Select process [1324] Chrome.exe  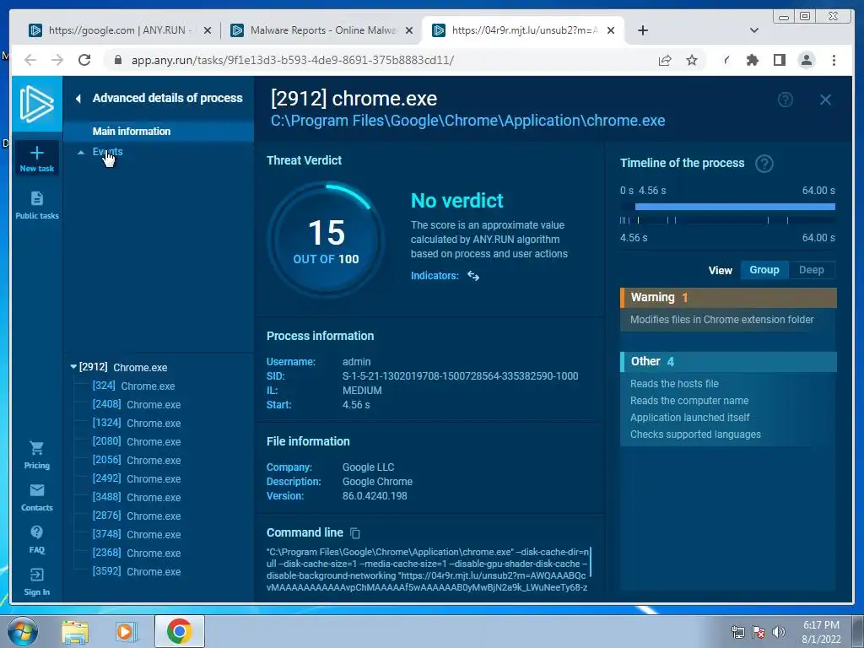click(x=137, y=424)
